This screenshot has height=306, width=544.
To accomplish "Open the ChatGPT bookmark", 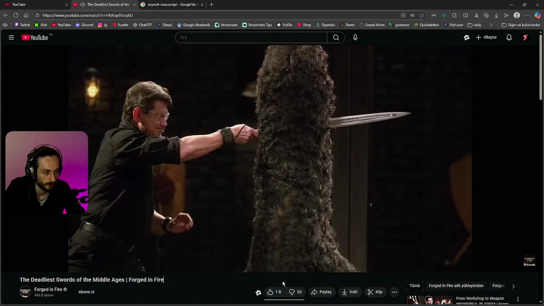I will 142,25.
